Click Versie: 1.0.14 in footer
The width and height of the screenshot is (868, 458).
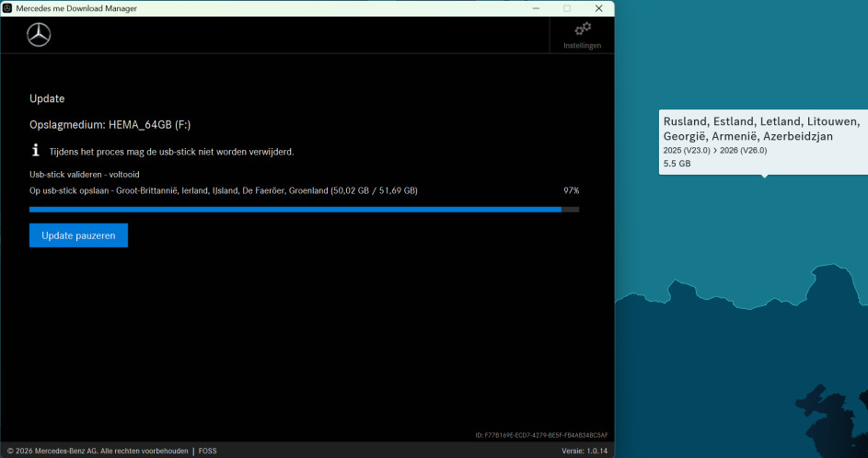pos(584,451)
